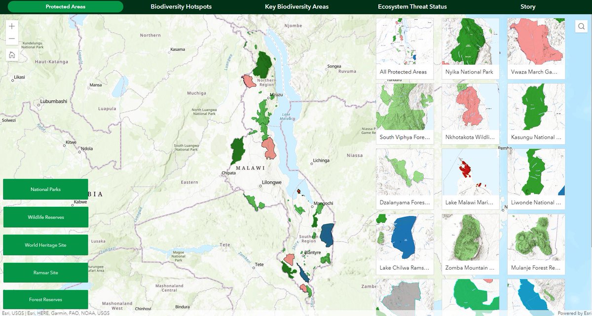Click the Kabwe town label
592x316 pixels.
80,202
